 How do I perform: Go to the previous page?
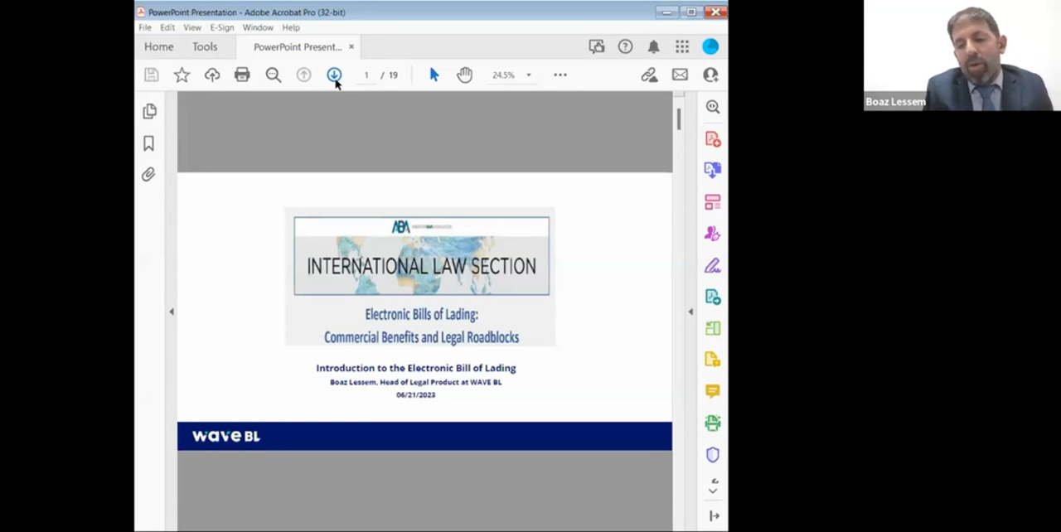tap(303, 75)
